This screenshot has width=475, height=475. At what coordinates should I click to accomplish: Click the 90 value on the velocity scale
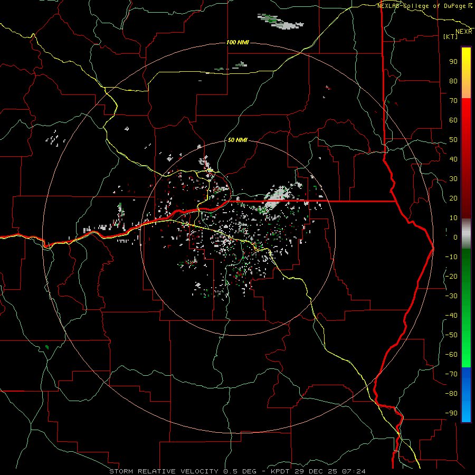coord(453,62)
